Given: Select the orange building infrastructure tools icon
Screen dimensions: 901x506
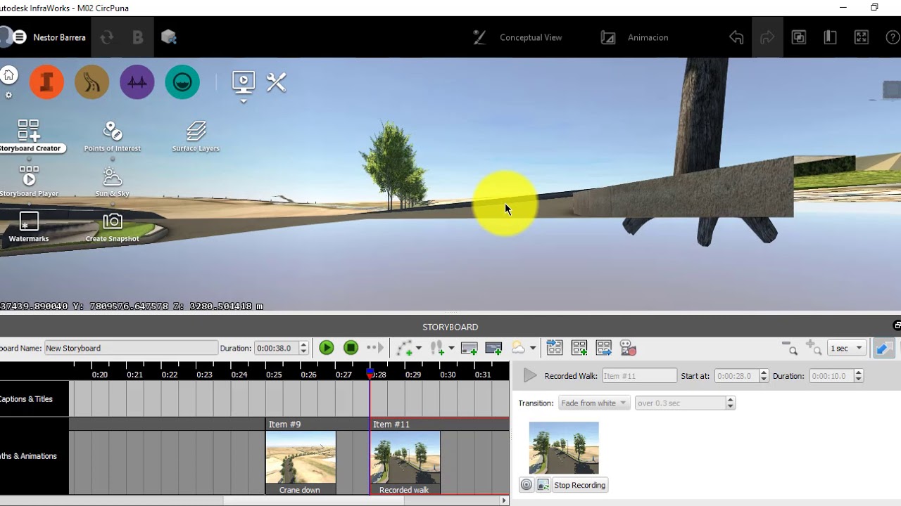Looking at the screenshot, I should [46, 82].
